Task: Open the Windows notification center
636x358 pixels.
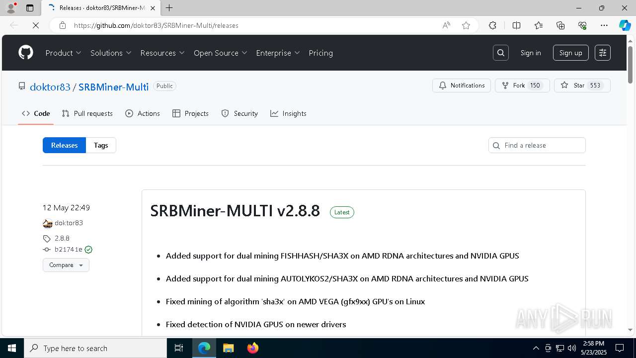Action: pyautogui.click(x=620, y=348)
